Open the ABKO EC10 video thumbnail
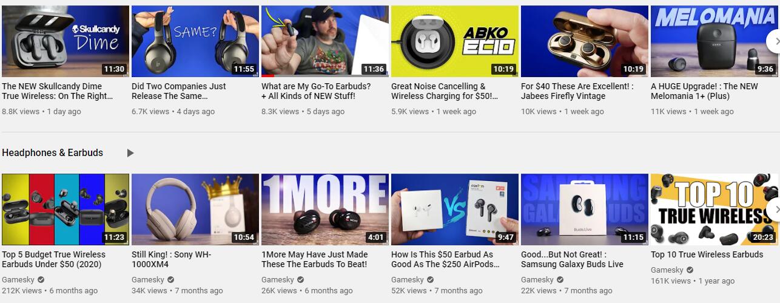 tap(455, 41)
